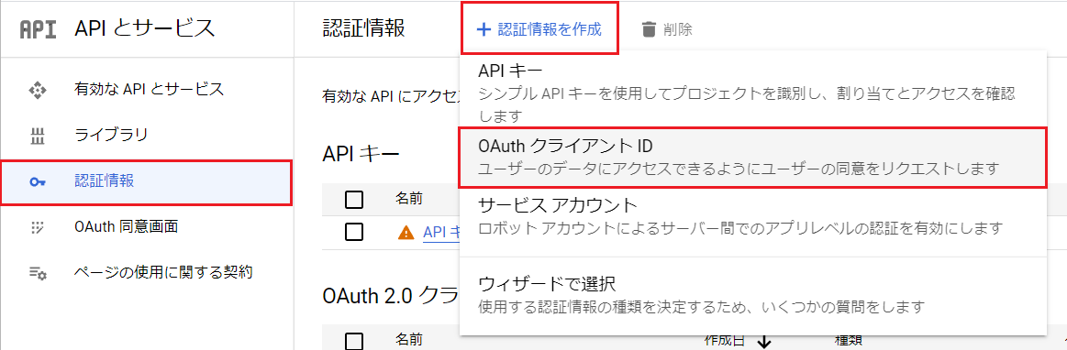Click the plus icon in 認証情報を作成
1067x350 pixels.
coord(483,29)
